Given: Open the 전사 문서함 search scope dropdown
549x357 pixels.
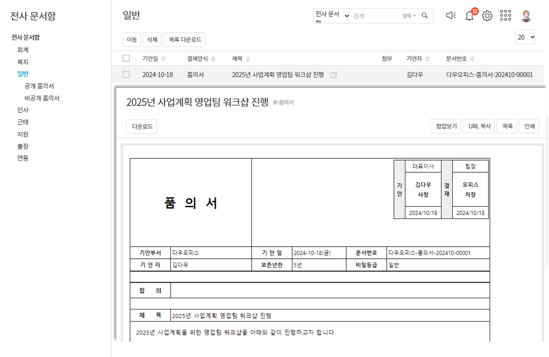Looking at the screenshot, I should (331, 16).
